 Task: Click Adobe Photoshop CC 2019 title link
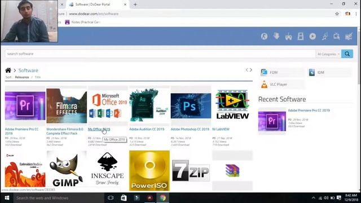point(190,129)
